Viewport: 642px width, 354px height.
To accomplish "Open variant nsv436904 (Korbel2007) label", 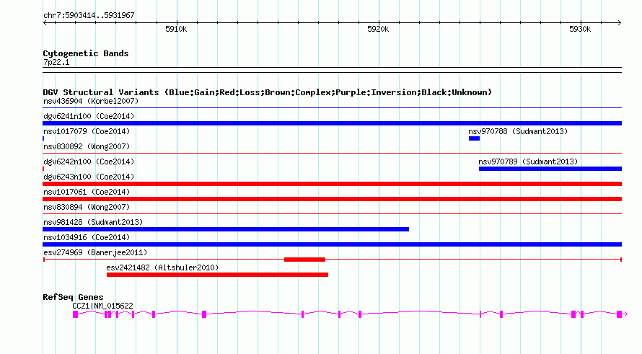I will tap(91, 101).
